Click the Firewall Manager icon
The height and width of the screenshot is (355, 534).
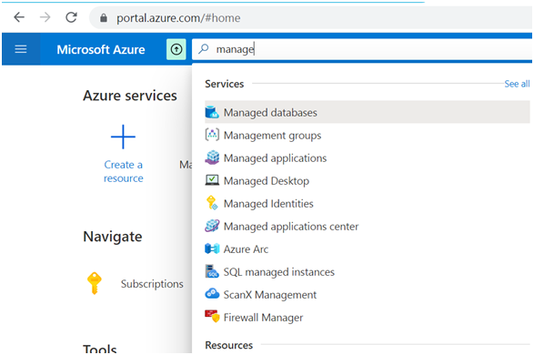click(x=212, y=317)
